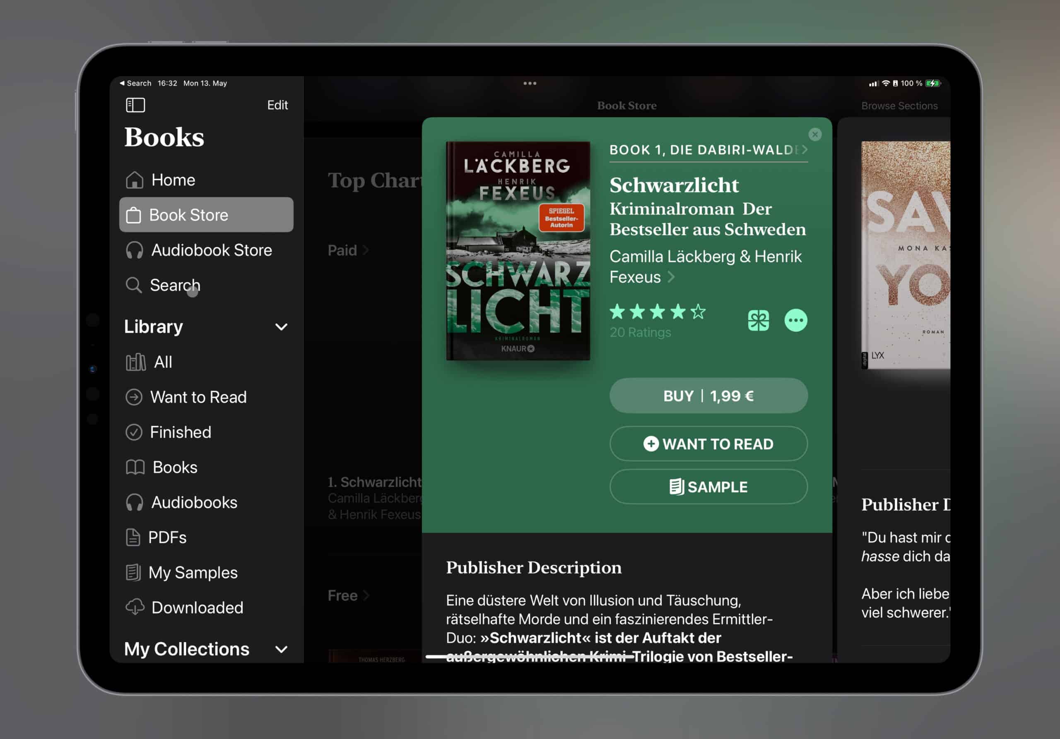Collapse My Collections chevron
The image size is (1060, 739).
[281, 650]
